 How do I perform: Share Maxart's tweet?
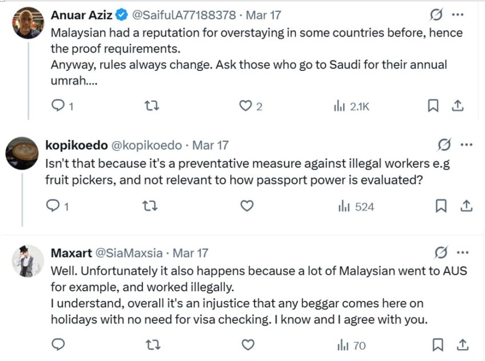point(464,344)
